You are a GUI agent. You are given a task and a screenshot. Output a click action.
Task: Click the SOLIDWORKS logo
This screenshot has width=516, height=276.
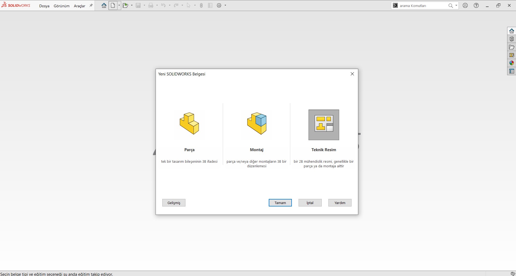[16, 5]
